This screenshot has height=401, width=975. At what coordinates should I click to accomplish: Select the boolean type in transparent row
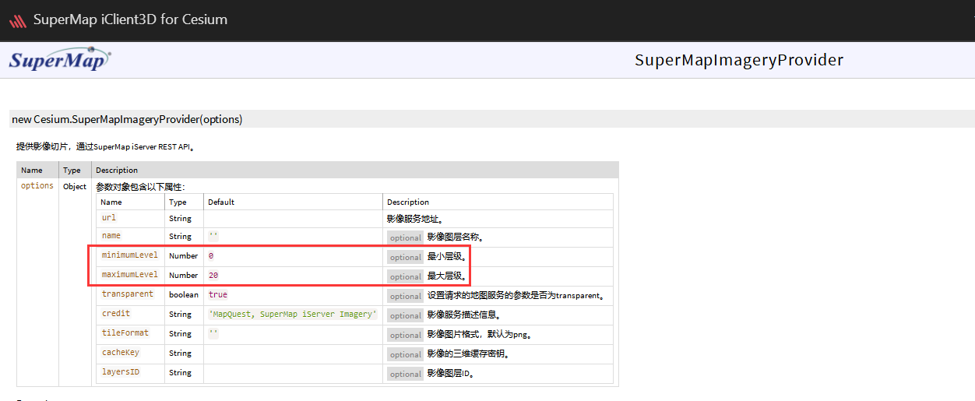[x=184, y=295]
